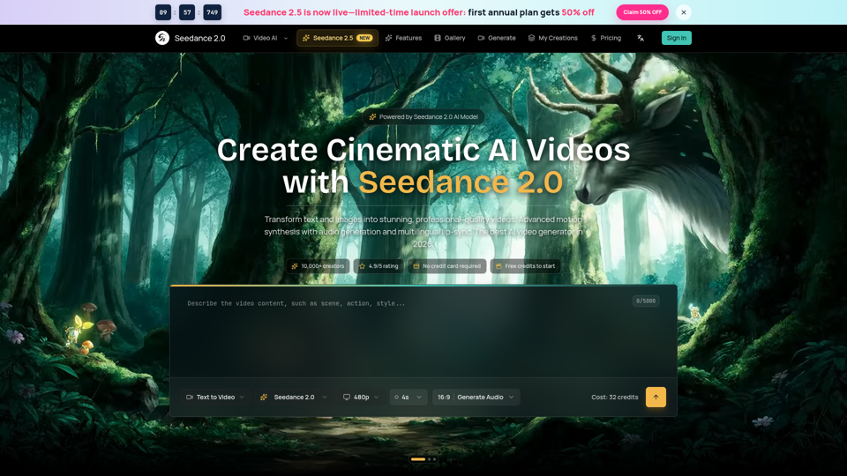Image resolution: width=847 pixels, height=476 pixels.
Task: Click the Seedance logo icon
Action: (x=162, y=38)
